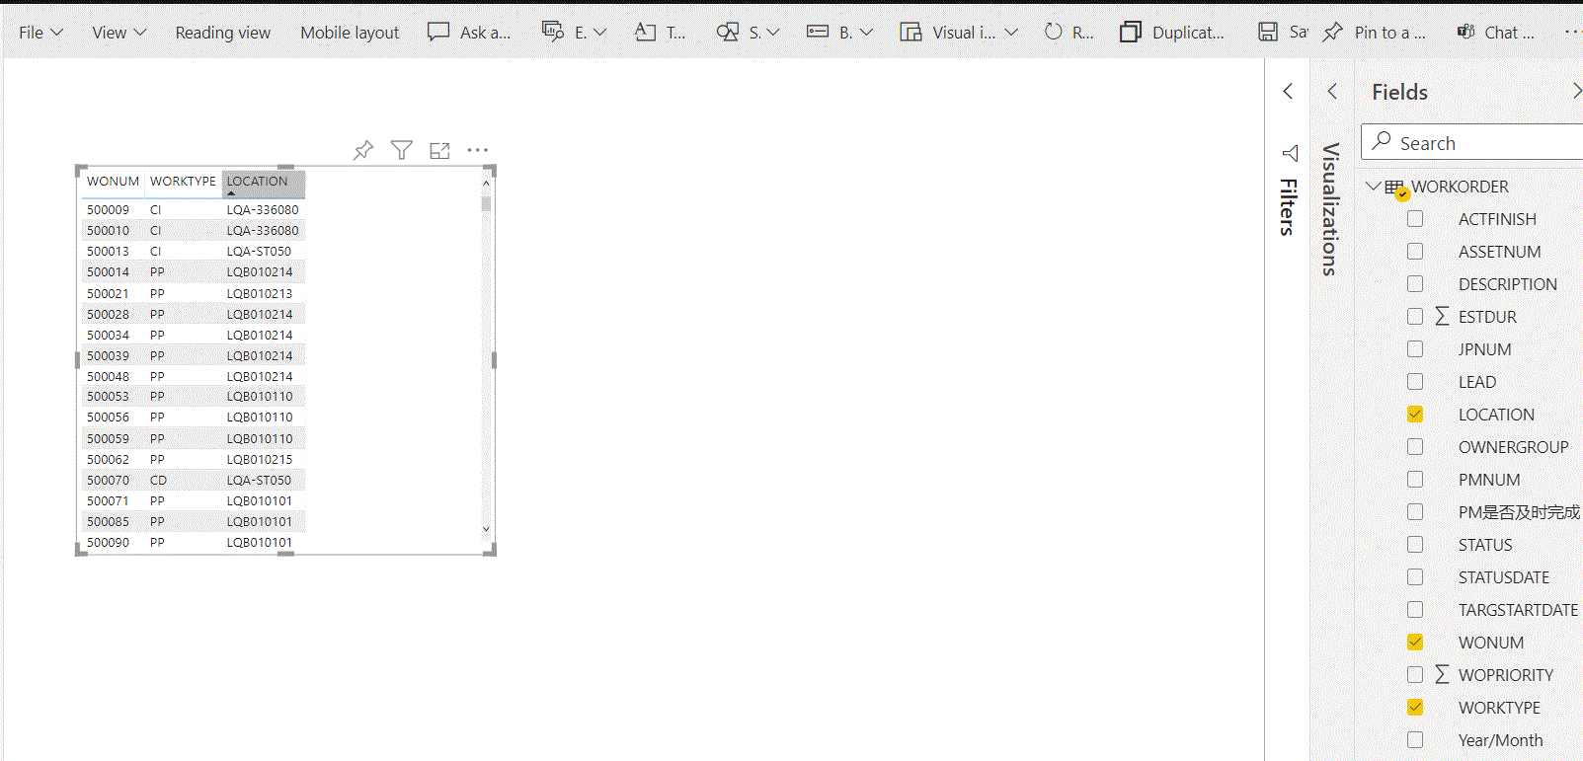Open the Visual interactions dropdown
This screenshot has width=1583, height=761.
click(959, 33)
